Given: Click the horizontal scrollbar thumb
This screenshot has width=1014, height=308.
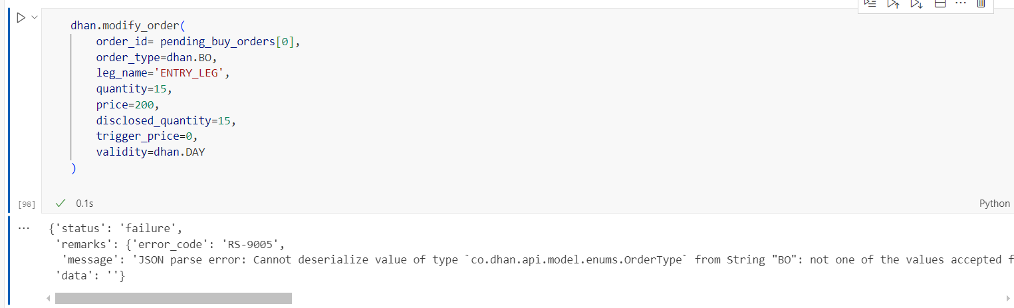Looking at the screenshot, I should pyautogui.click(x=173, y=299).
